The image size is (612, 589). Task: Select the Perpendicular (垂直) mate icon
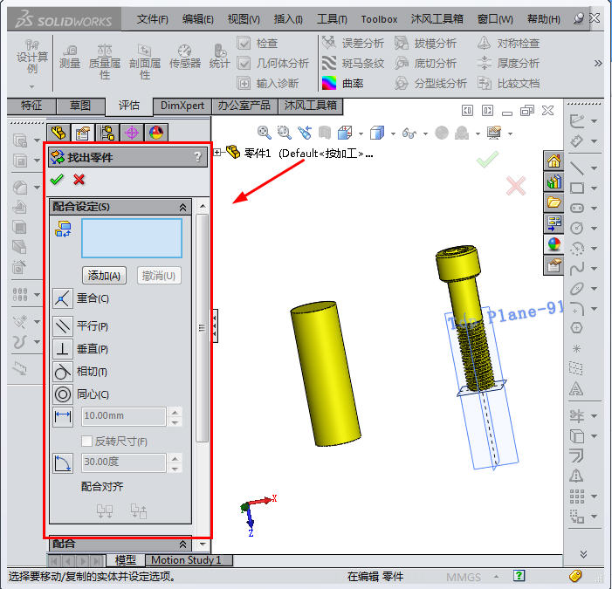[x=63, y=349]
